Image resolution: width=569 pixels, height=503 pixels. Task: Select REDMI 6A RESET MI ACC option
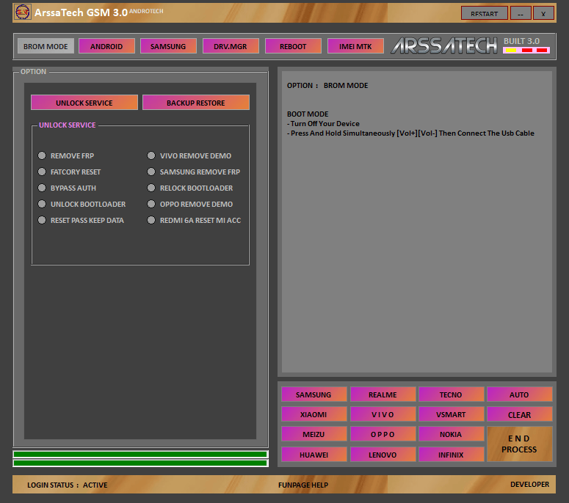[x=152, y=221]
